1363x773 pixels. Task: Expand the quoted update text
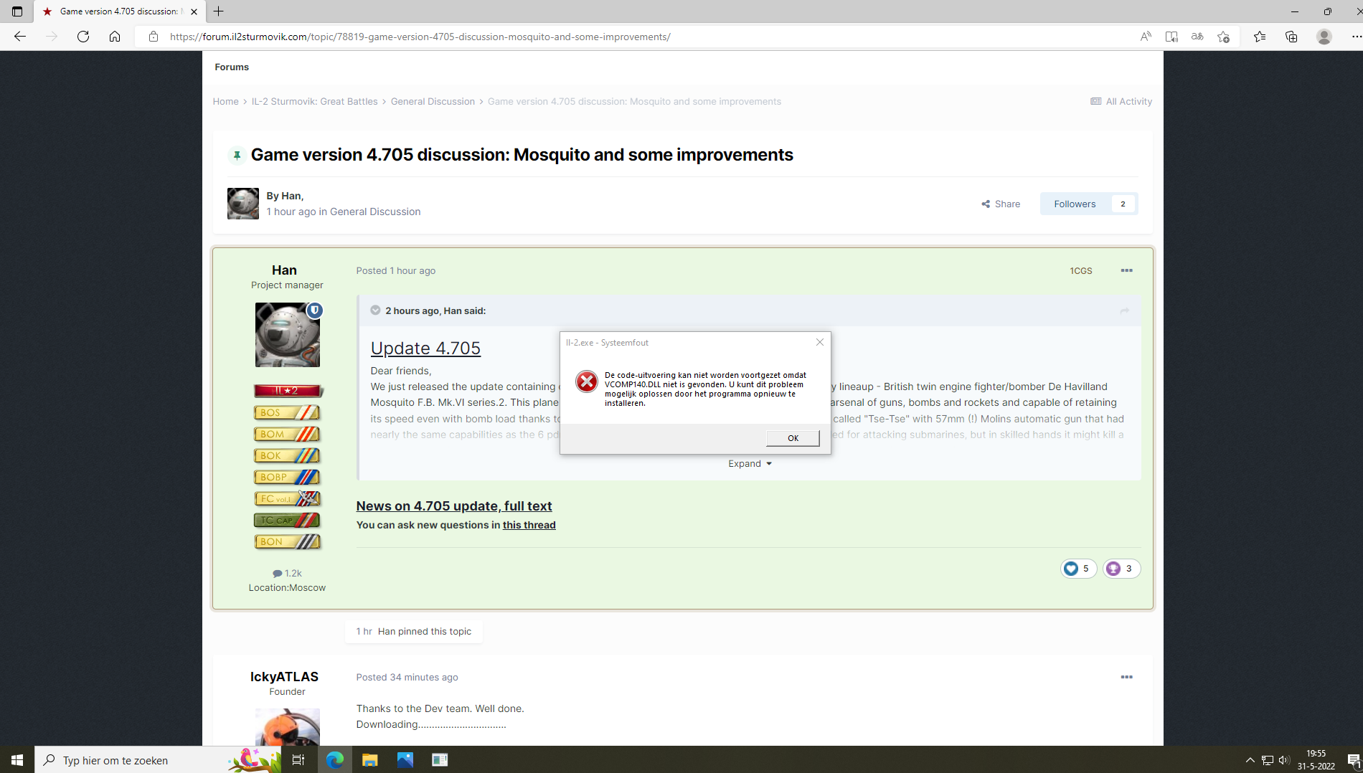pos(750,464)
